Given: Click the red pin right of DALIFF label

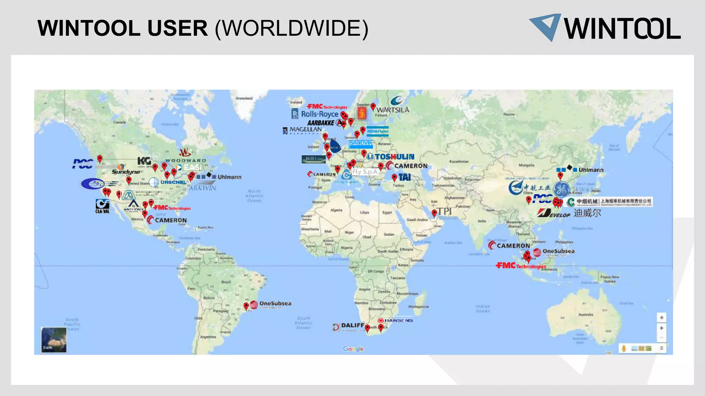Looking at the screenshot, I should [x=367, y=328].
